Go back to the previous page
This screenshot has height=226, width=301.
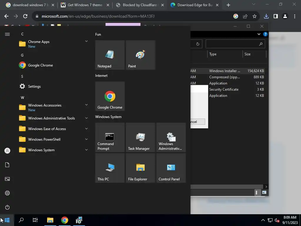(6, 16)
